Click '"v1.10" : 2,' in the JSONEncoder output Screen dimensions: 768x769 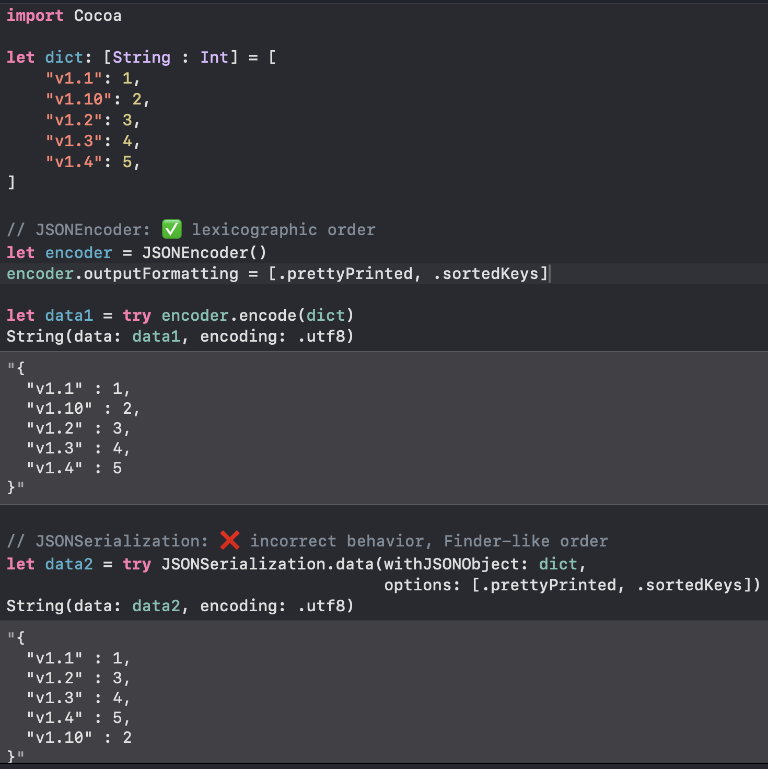coord(83,409)
